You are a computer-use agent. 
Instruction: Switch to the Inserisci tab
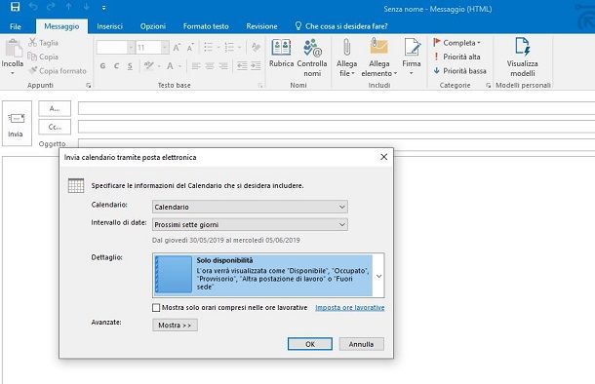pos(109,26)
